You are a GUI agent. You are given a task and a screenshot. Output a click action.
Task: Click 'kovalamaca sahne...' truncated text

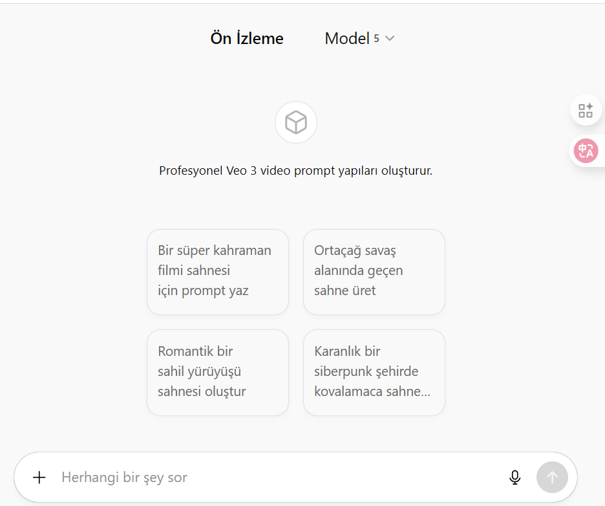pyautogui.click(x=372, y=391)
